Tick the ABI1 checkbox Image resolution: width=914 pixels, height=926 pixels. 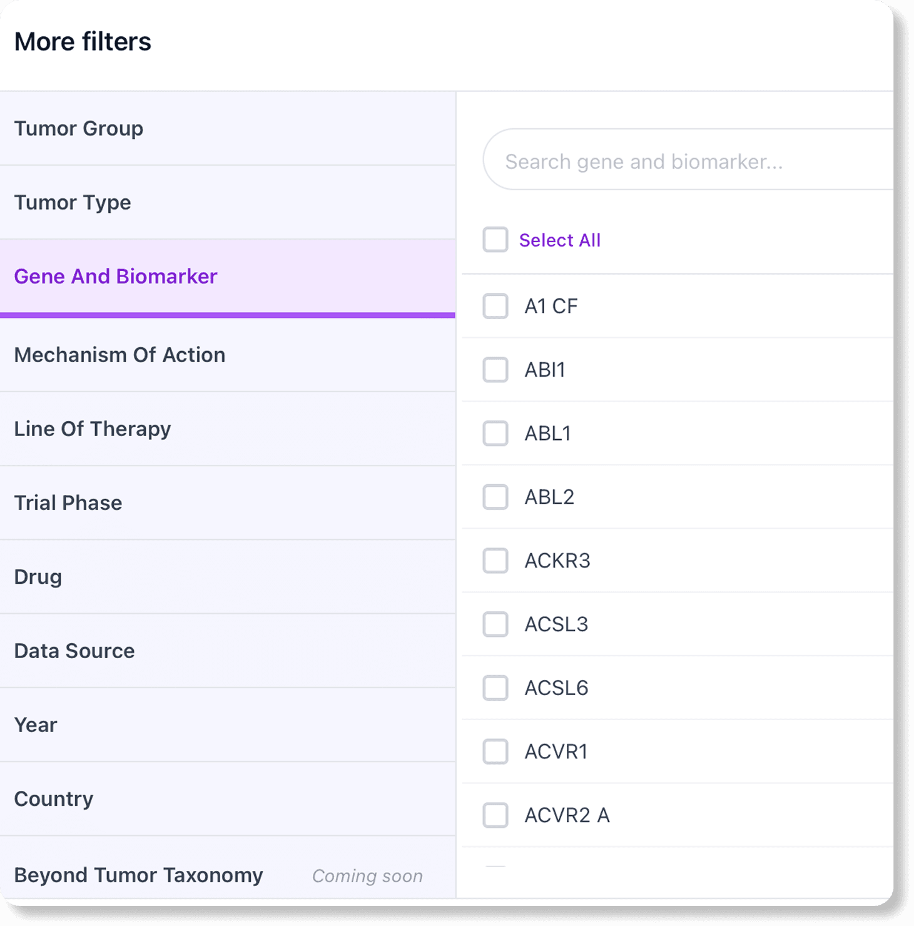pyautogui.click(x=495, y=370)
